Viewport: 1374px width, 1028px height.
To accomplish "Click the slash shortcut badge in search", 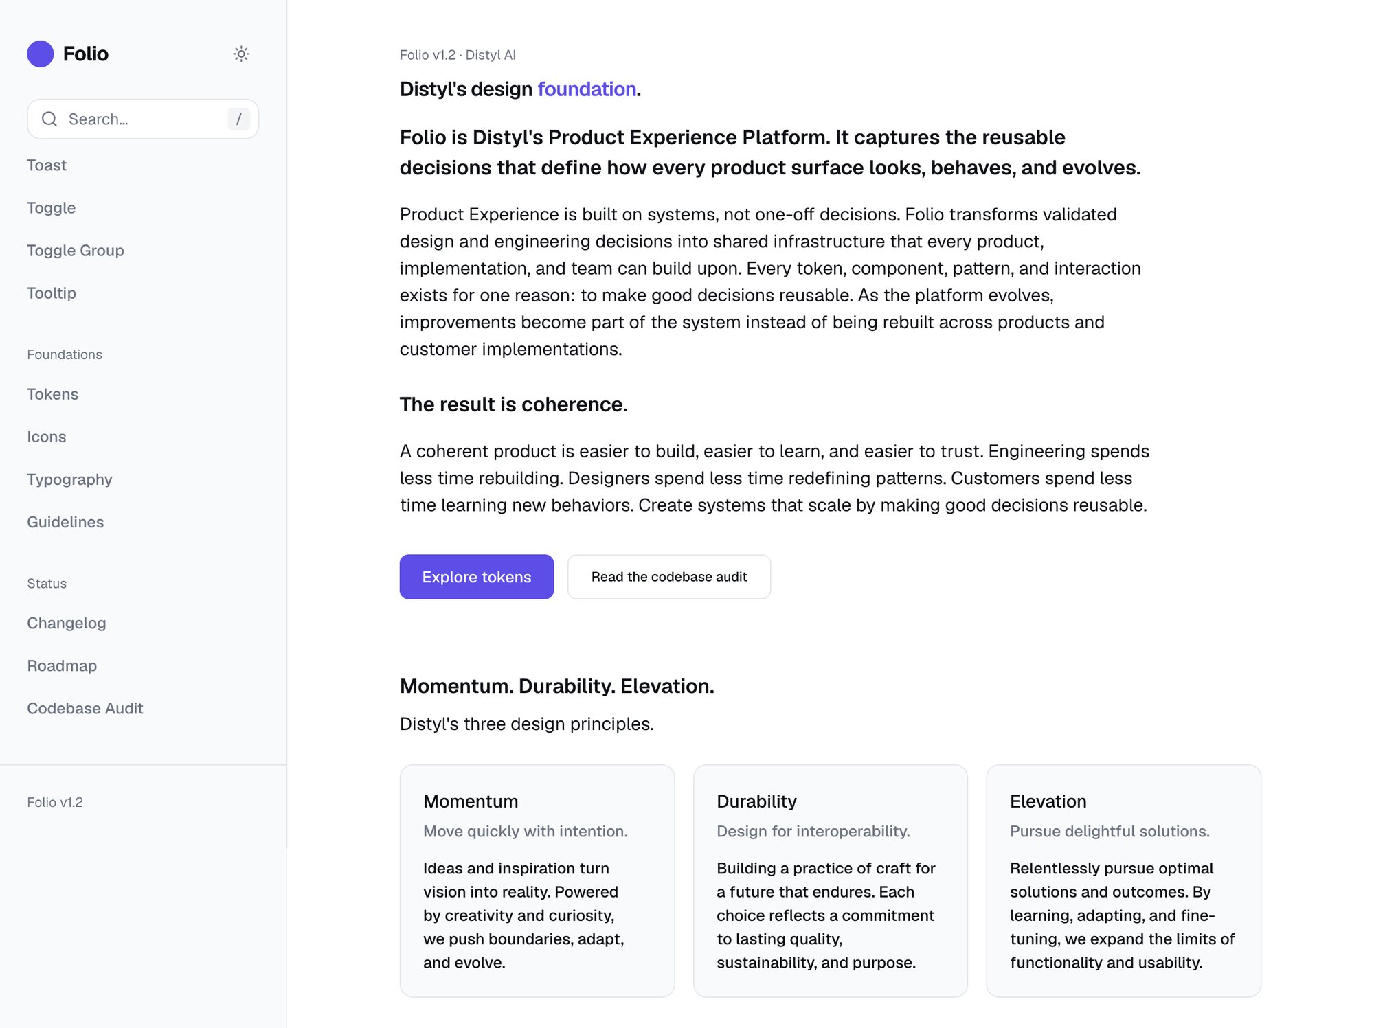I will tap(238, 119).
